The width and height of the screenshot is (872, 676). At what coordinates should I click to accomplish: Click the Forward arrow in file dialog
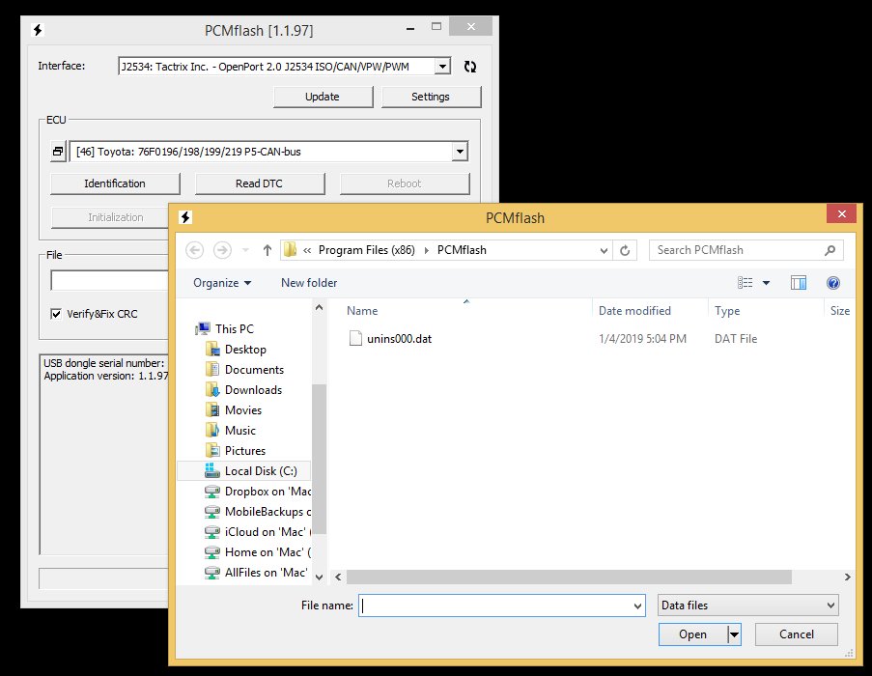pos(222,250)
